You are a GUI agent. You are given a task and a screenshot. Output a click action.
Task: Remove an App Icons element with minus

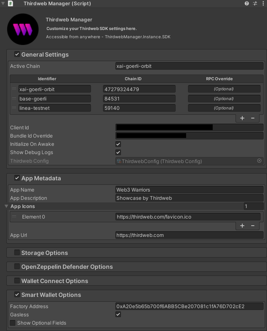click(x=253, y=226)
